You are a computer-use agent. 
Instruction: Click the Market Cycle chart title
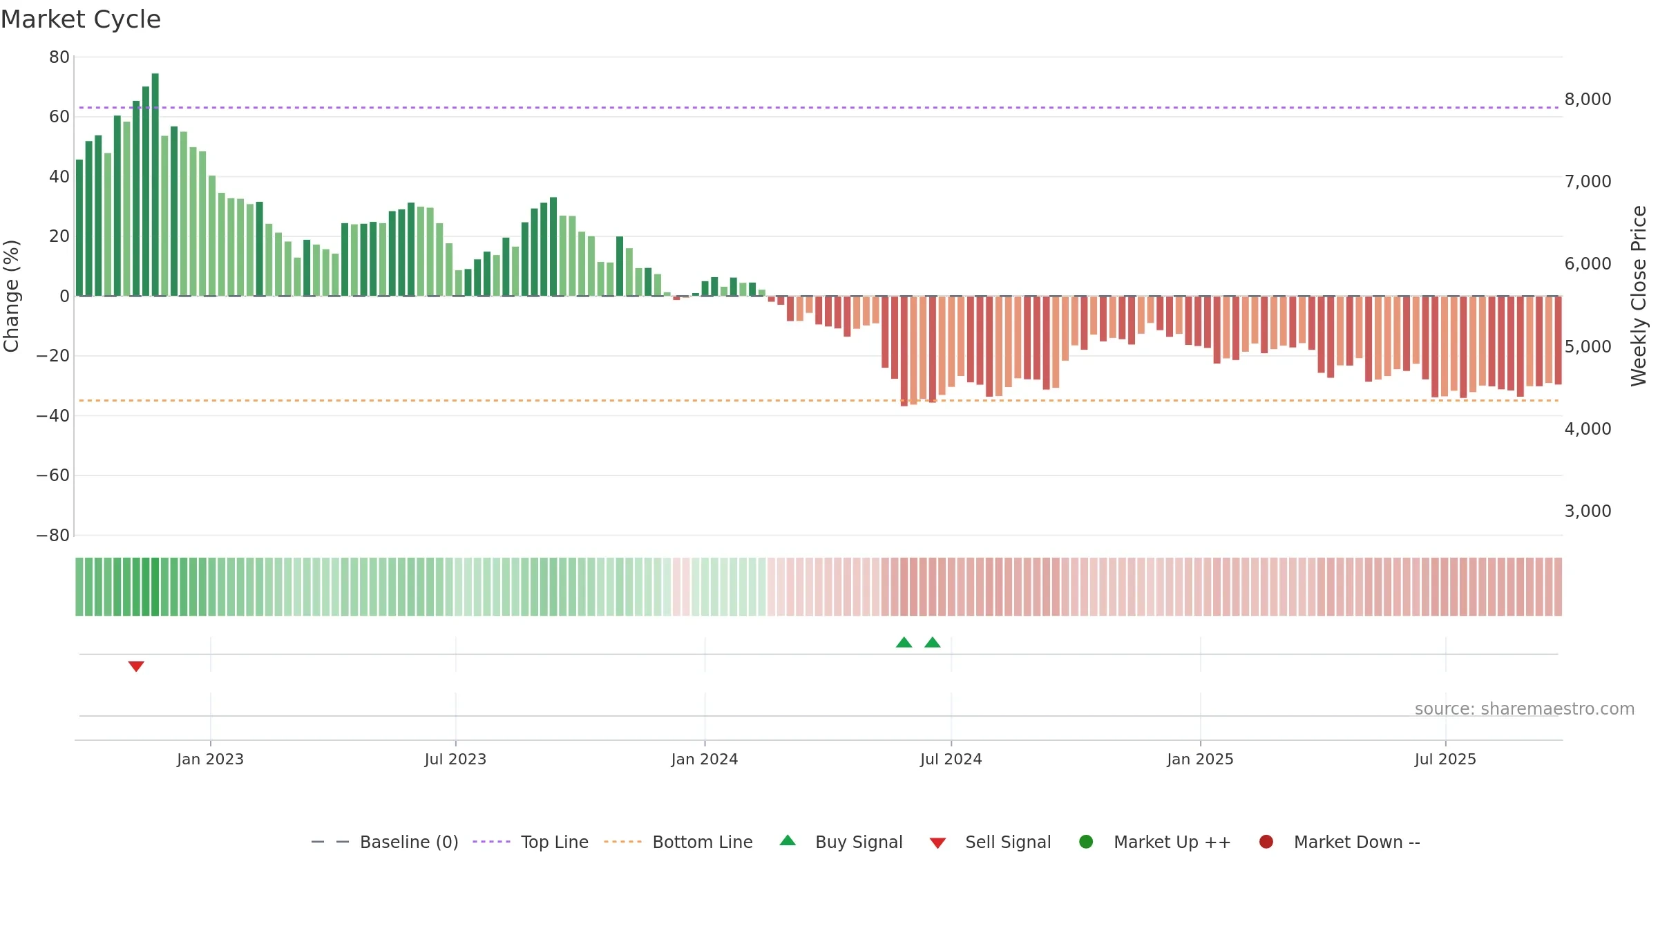(x=81, y=19)
